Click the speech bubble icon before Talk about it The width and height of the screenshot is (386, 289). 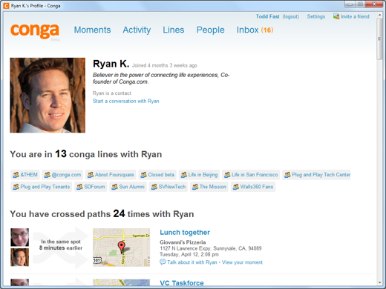click(163, 262)
